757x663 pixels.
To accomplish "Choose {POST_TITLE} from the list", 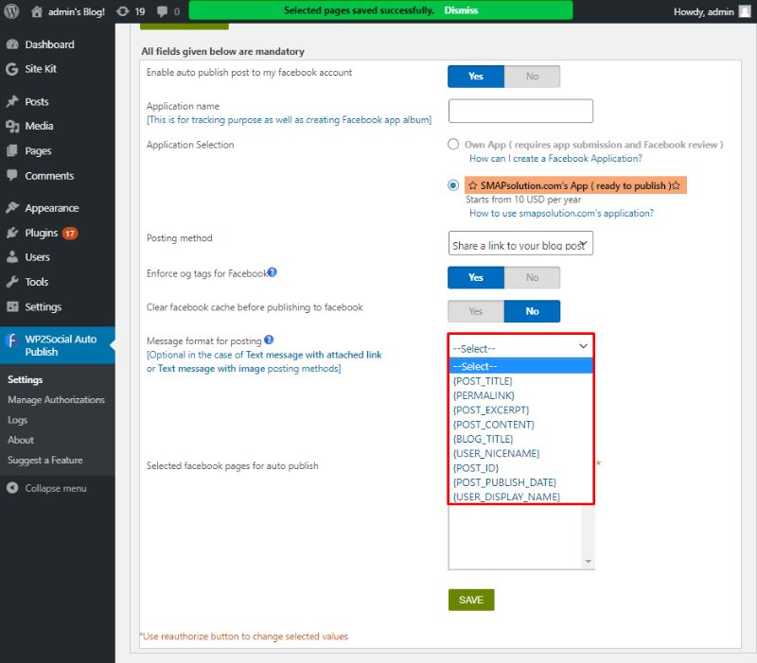I will pos(521,381).
